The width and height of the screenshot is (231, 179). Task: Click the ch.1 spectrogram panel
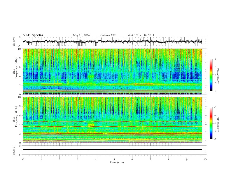click(112, 71)
